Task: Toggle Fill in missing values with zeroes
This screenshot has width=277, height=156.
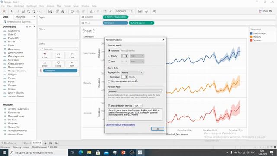Action: tap(109, 81)
